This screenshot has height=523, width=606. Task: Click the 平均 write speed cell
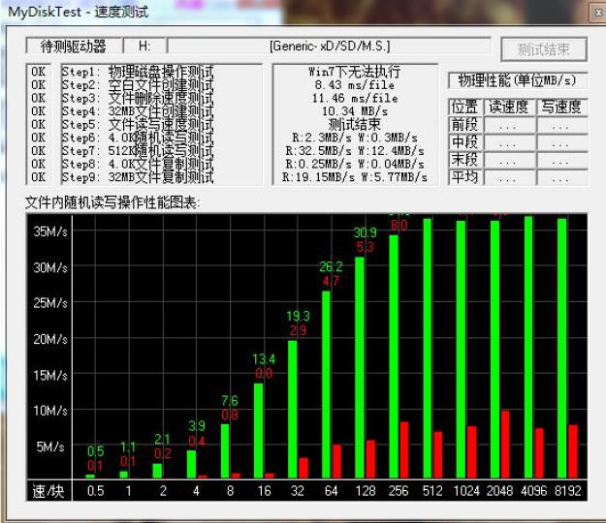pos(561,177)
